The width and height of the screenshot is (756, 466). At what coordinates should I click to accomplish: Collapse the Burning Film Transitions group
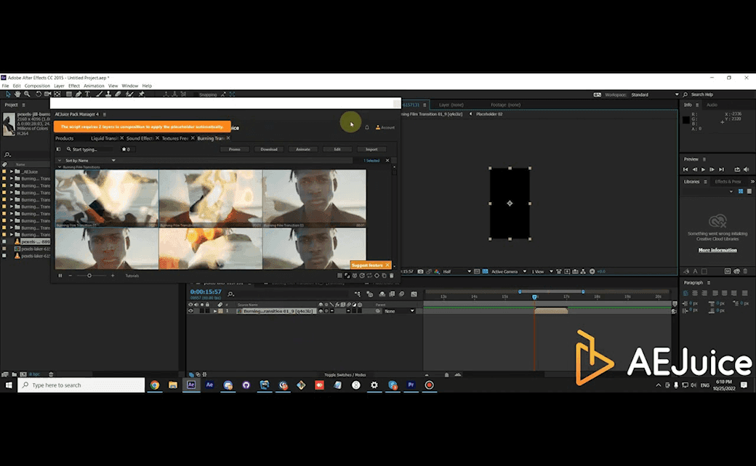[60, 167]
